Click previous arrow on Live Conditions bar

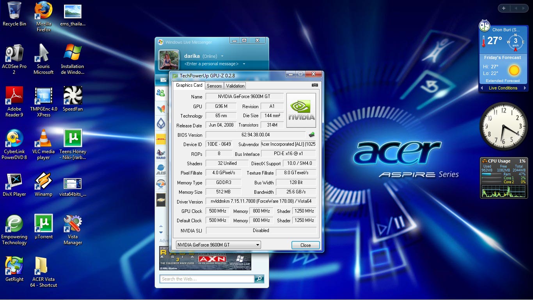click(x=483, y=88)
